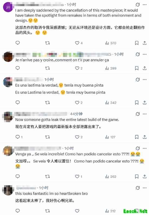
Task: Open more options on 'heartbroken bro' tweet
Action: point(145,188)
